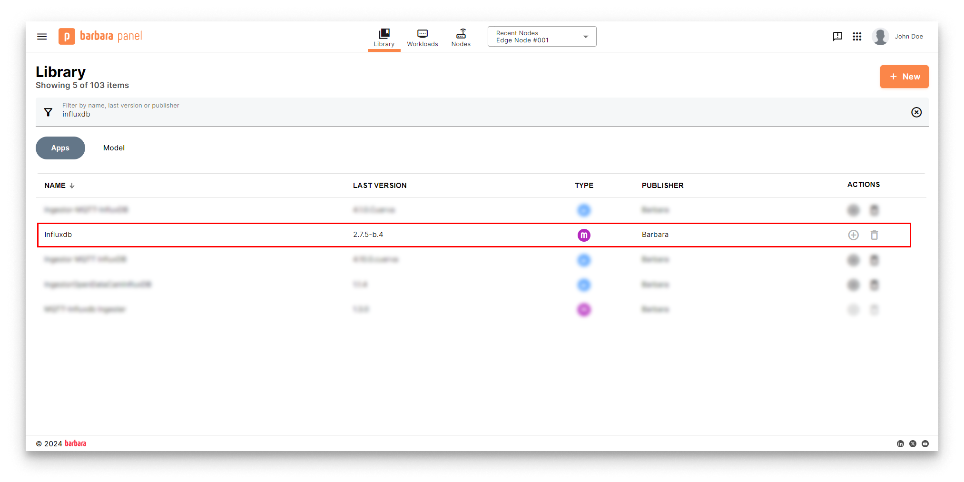Viewport: 964px width, 482px height.
Task: Open the hamburger menu
Action: (x=41, y=36)
